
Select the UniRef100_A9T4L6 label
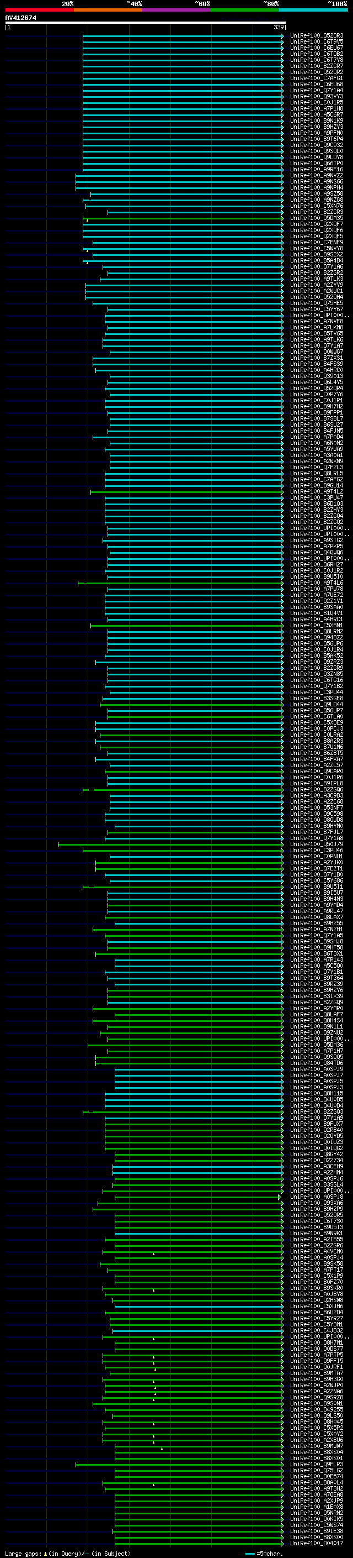tap(316, 583)
